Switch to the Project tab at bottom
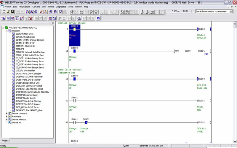Screen dimensions: 237x148 tap(5, 140)
